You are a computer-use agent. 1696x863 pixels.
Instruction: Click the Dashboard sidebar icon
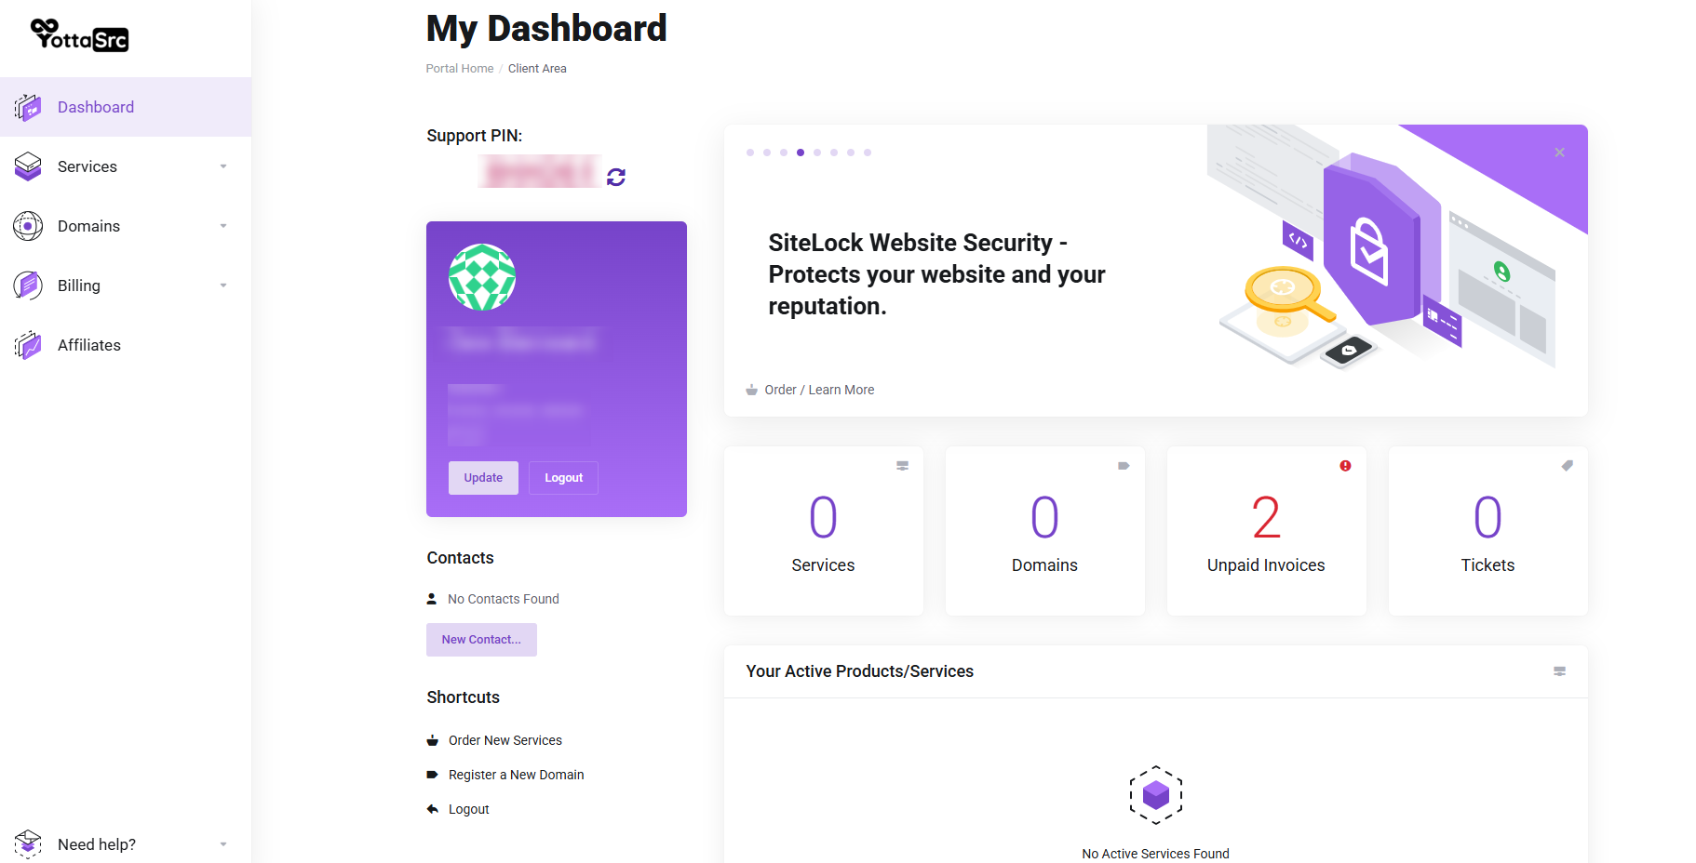pyautogui.click(x=28, y=107)
